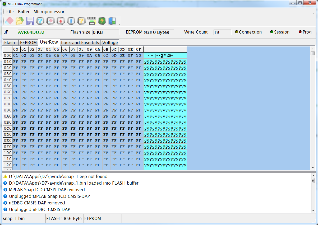Viewport: 318px width, 225px height.
Task: Click column header 0F
Action: pos(139,49)
